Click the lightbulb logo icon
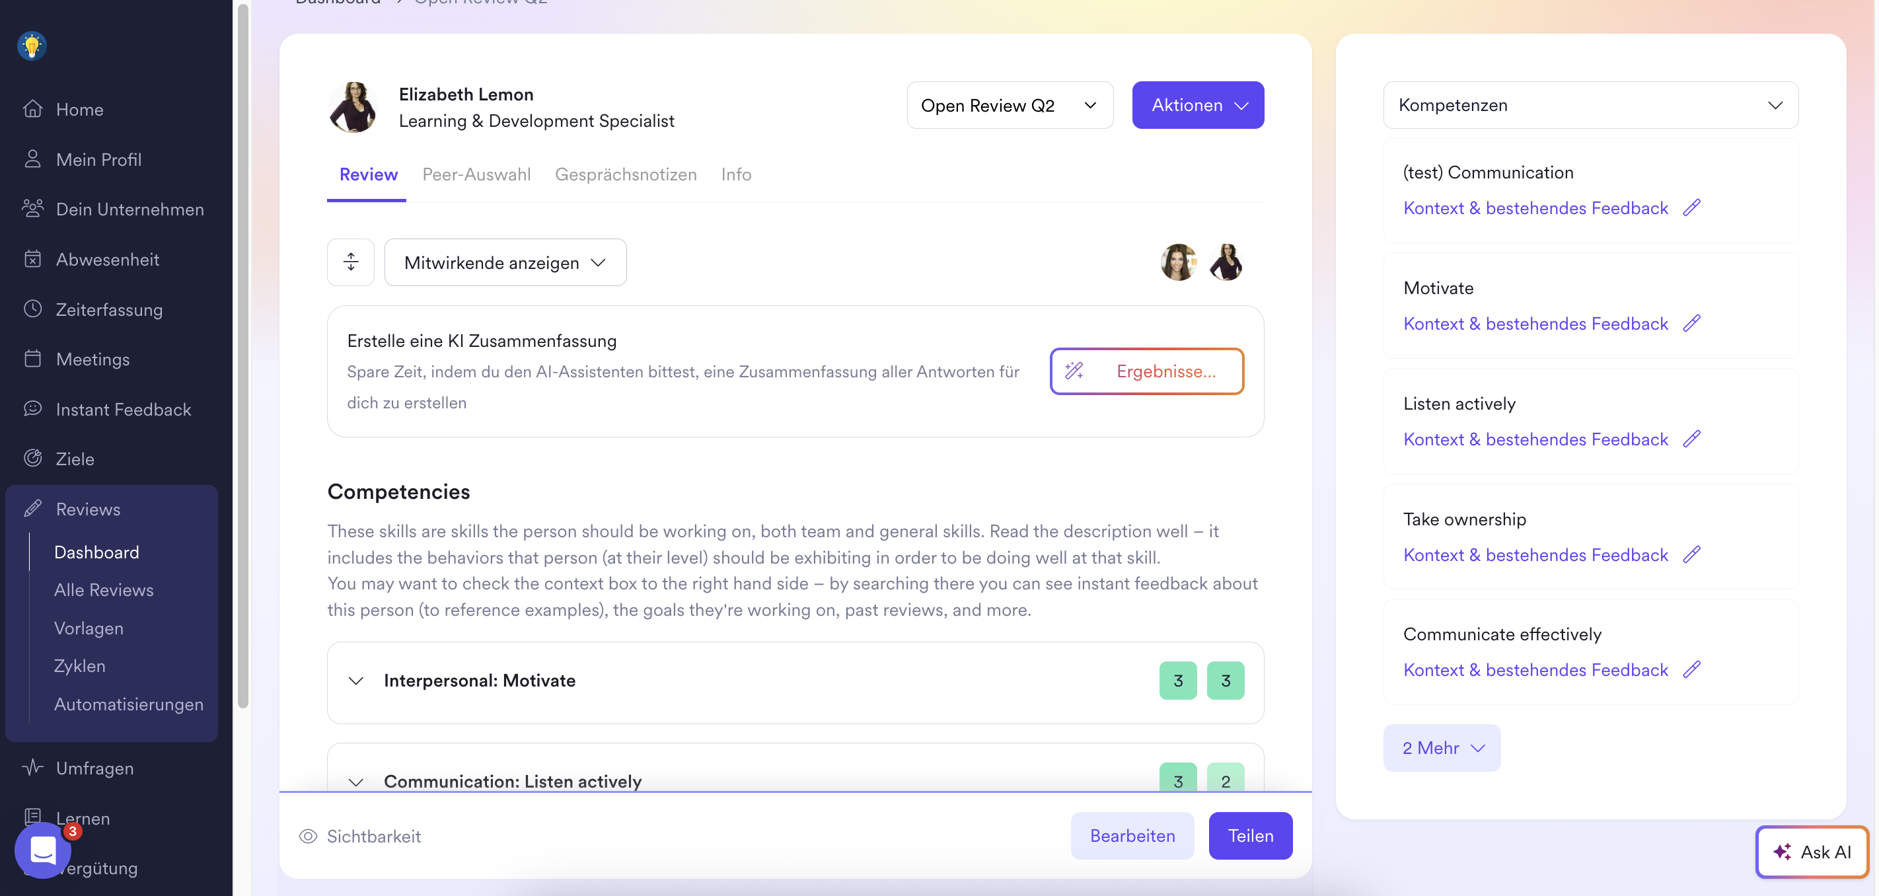This screenshot has height=896, width=1879. 31,46
